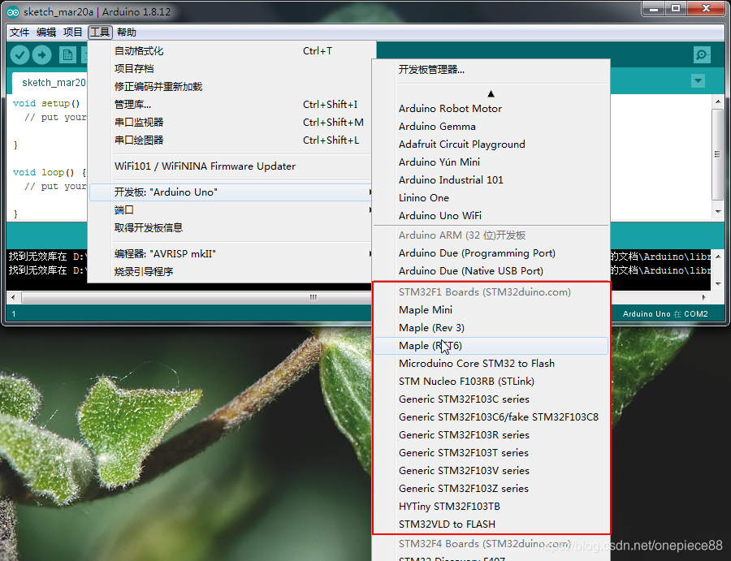Viewport: 731px width, 561px height.
Task: Select Maple (Rev 3) board
Action: click(x=491, y=327)
